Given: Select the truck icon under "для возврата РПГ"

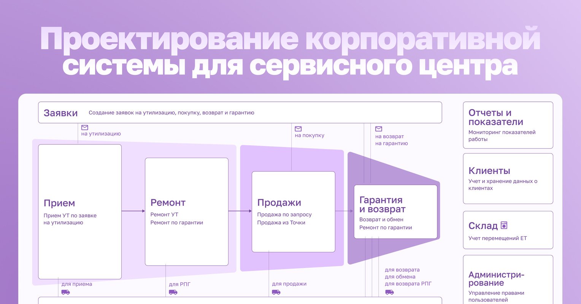Looking at the screenshot, I should pos(389,292).
